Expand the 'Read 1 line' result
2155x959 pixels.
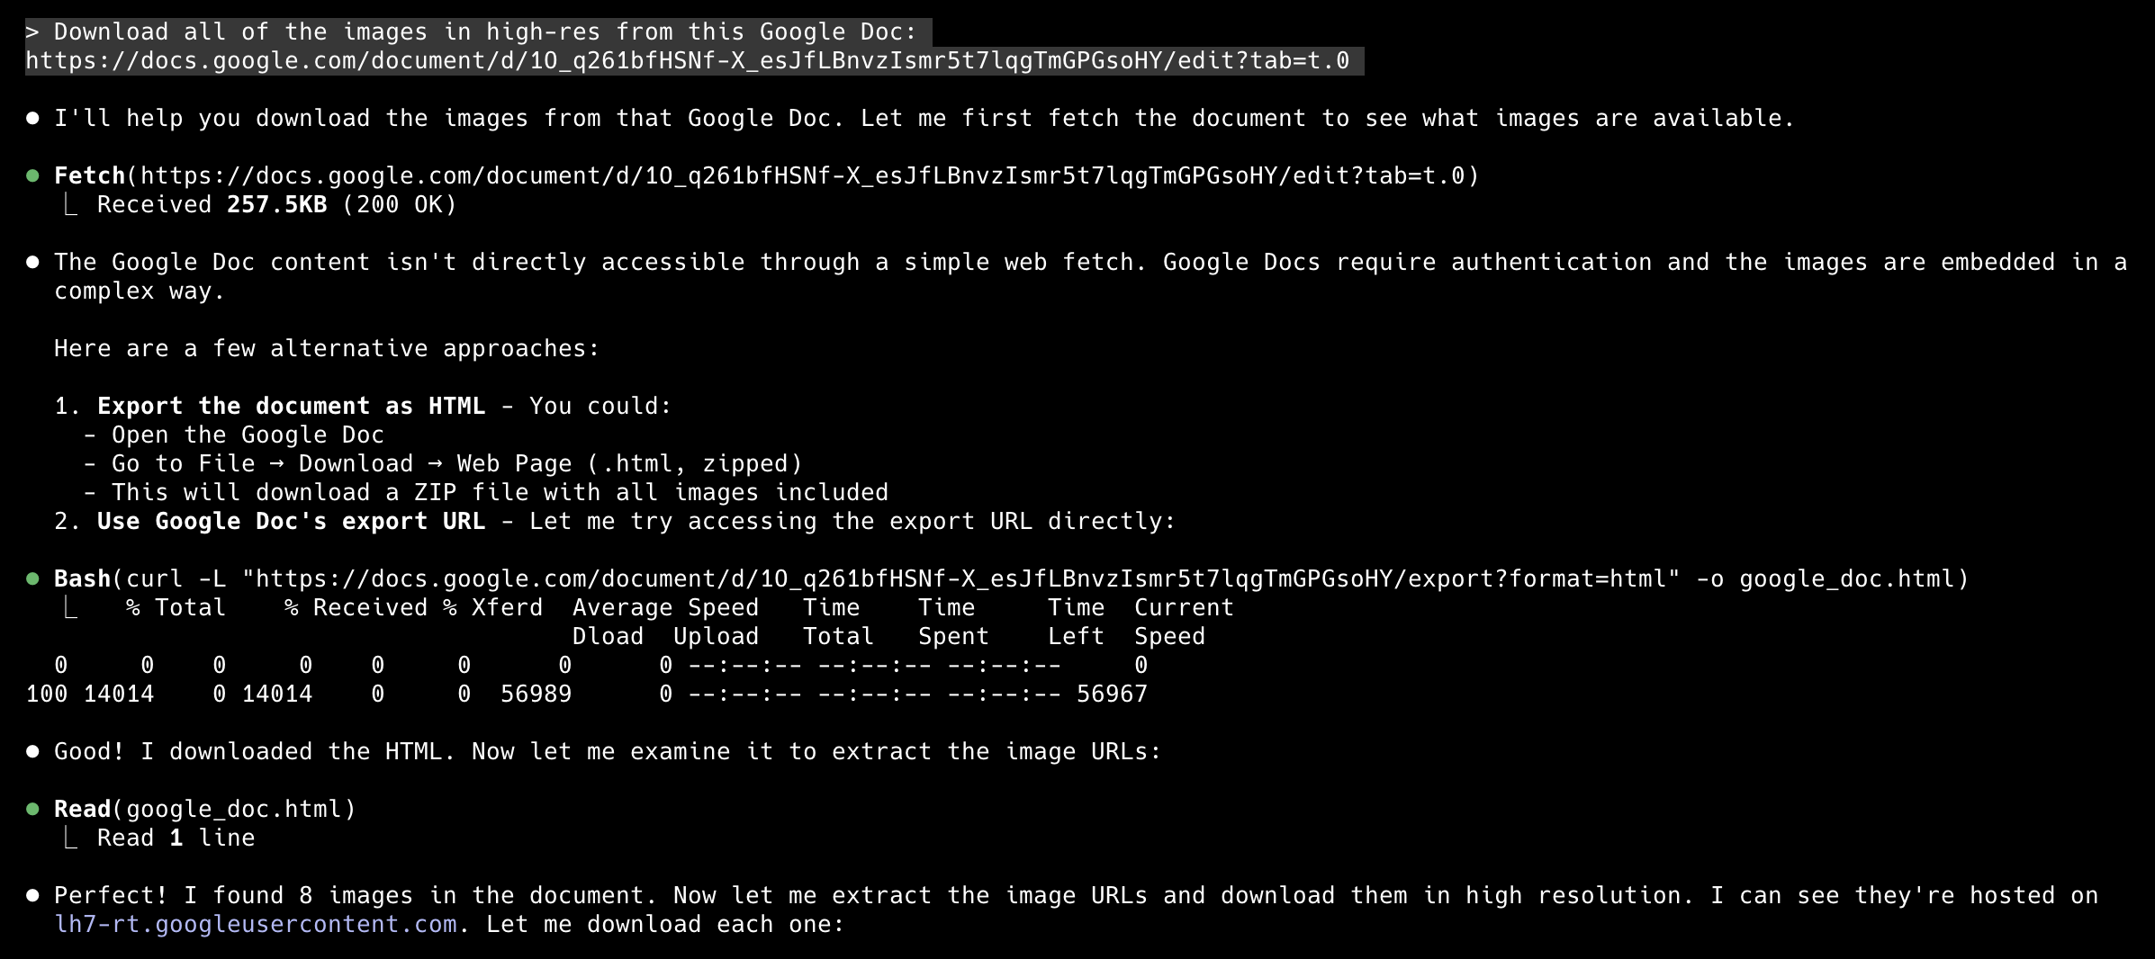coord(176,838)
